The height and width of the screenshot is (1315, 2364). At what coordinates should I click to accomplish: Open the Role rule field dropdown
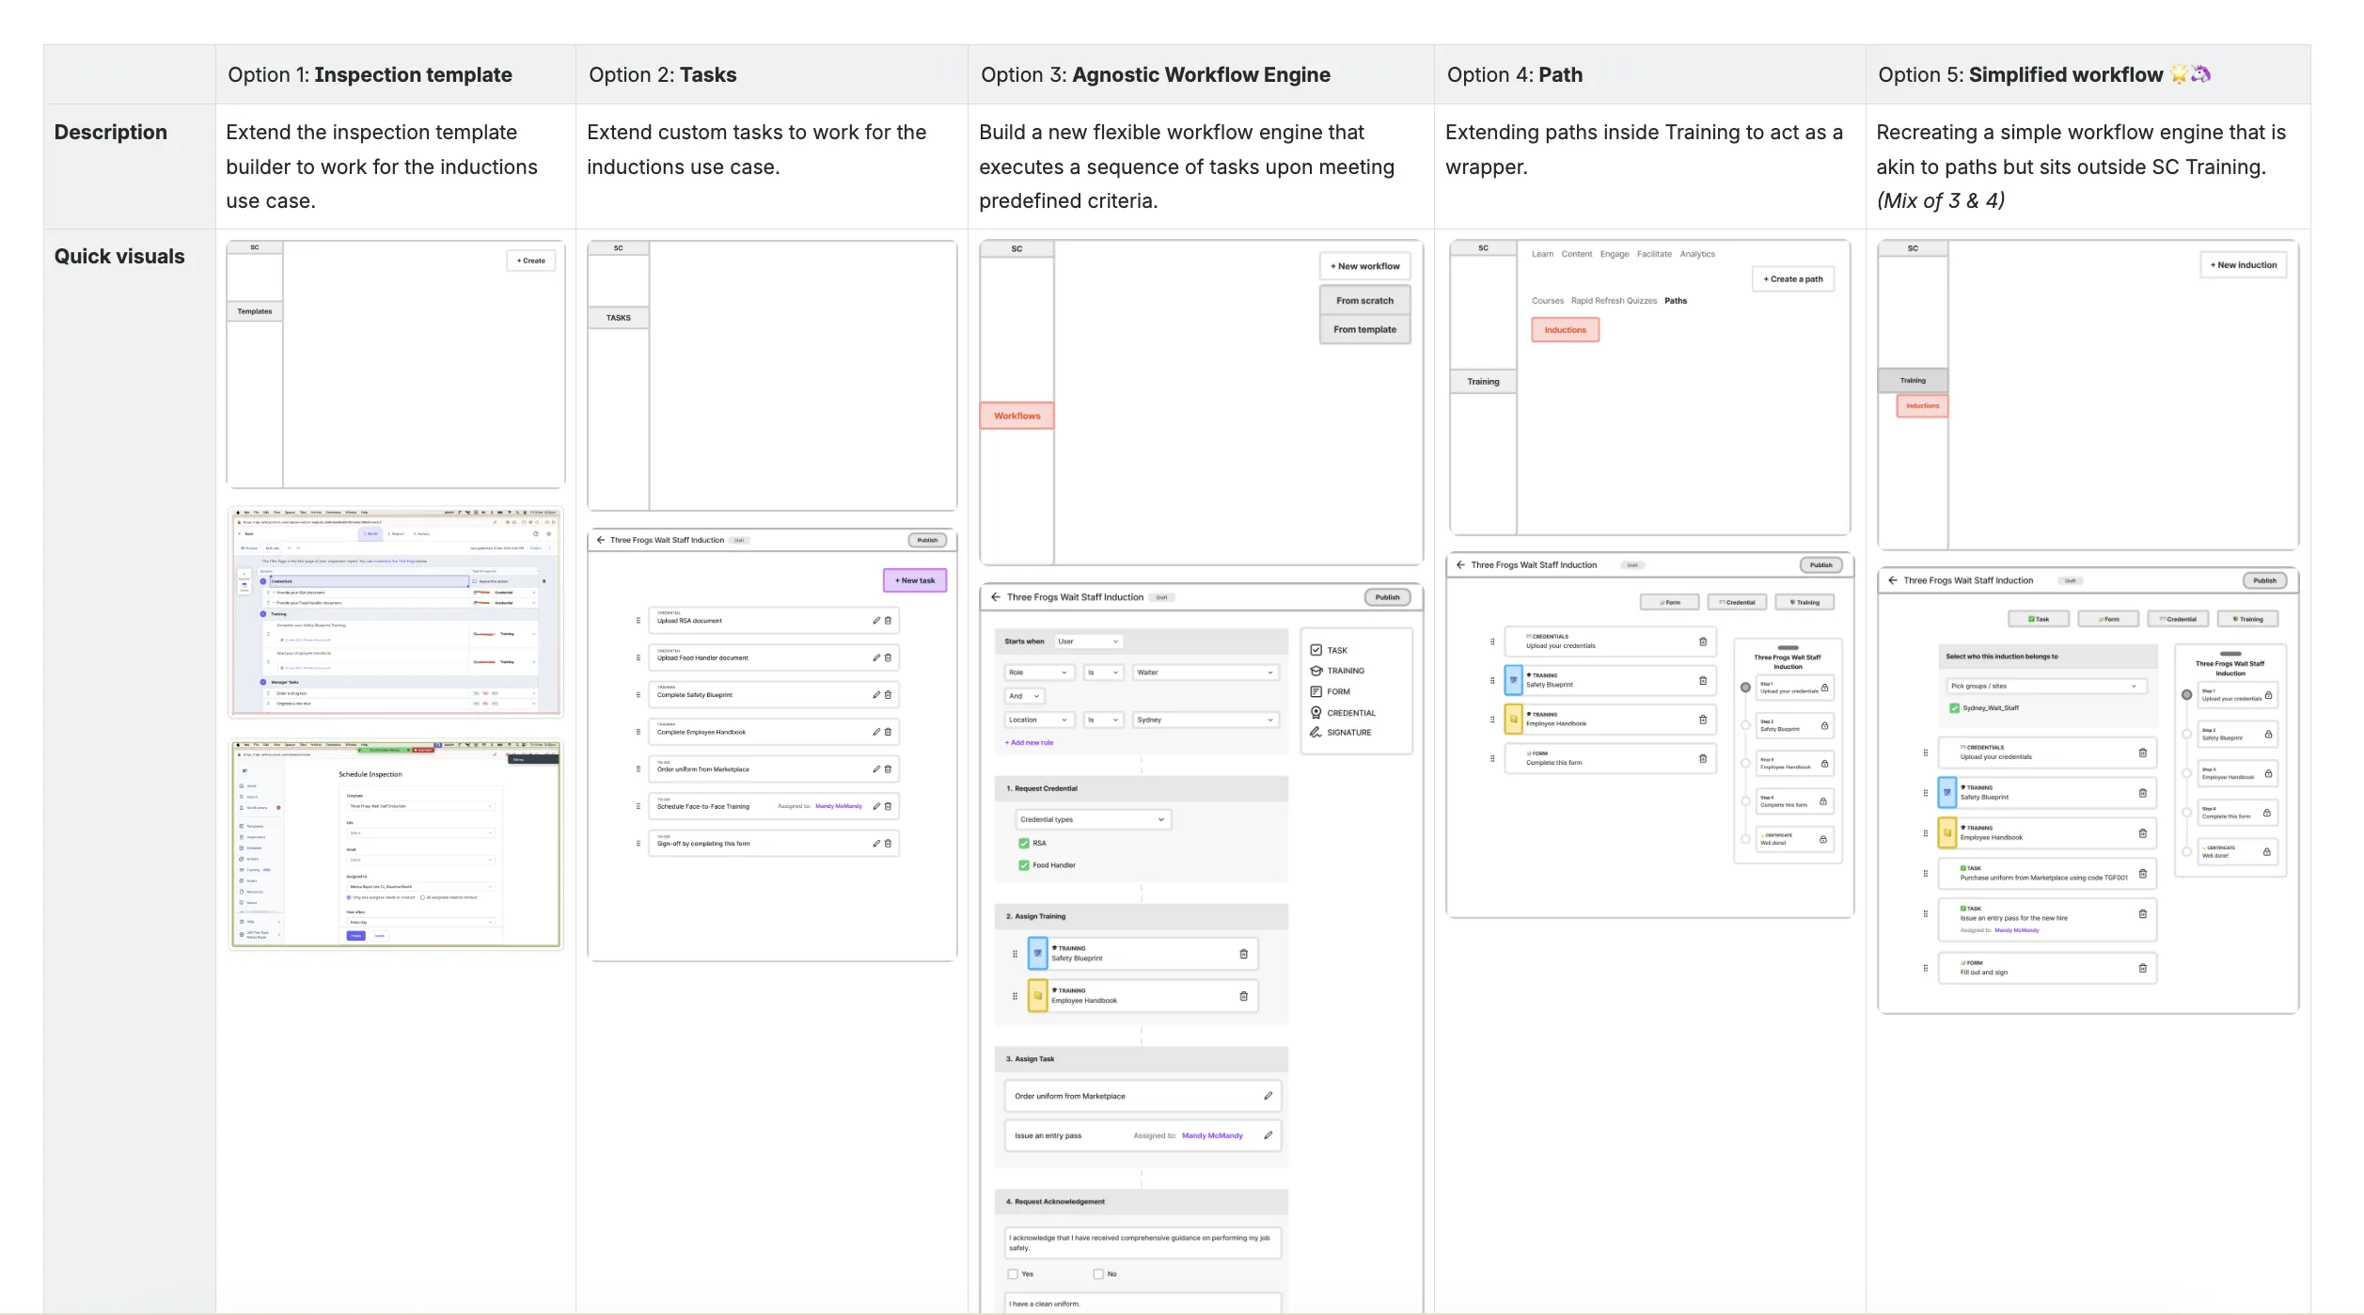point(1039,673)
